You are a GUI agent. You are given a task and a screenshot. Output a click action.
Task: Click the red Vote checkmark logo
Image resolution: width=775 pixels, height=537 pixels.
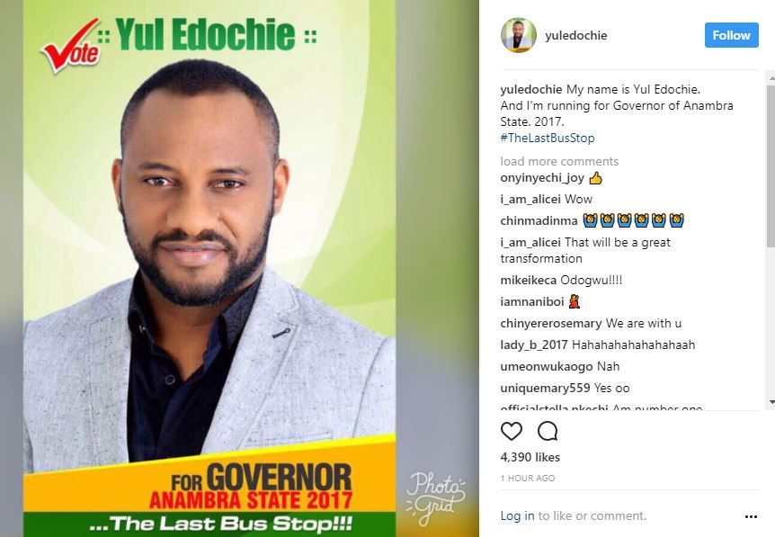click(71, 47)
